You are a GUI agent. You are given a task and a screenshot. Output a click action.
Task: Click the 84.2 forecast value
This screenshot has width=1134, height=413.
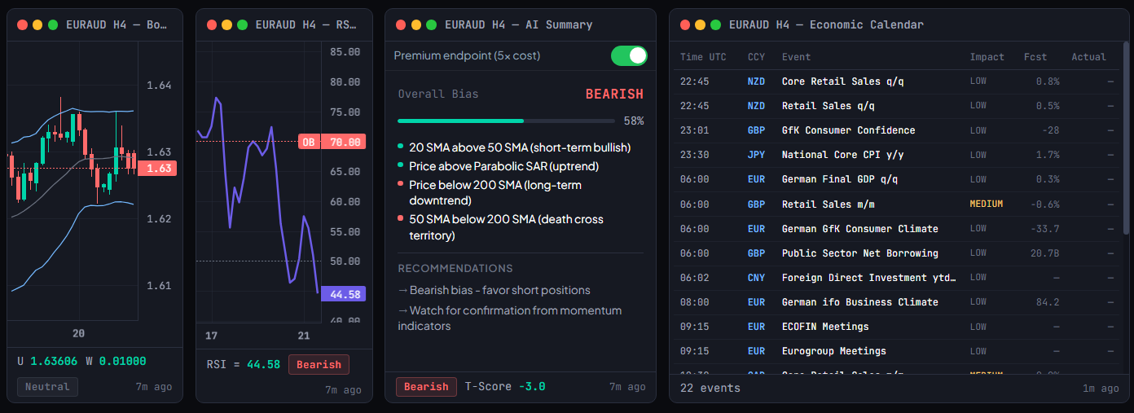coord(1047,302)
